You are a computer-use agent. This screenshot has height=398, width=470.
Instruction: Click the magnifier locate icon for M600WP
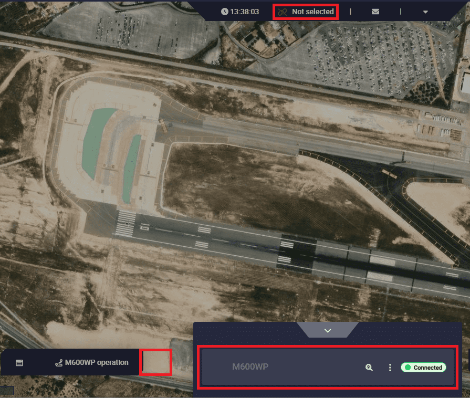pos(369,368)
